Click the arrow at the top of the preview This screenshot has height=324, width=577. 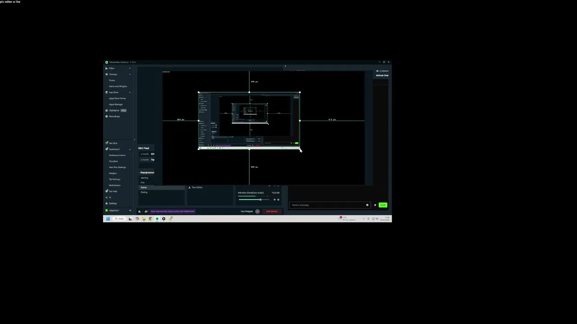pyautogui.click(x=285, y=66)
